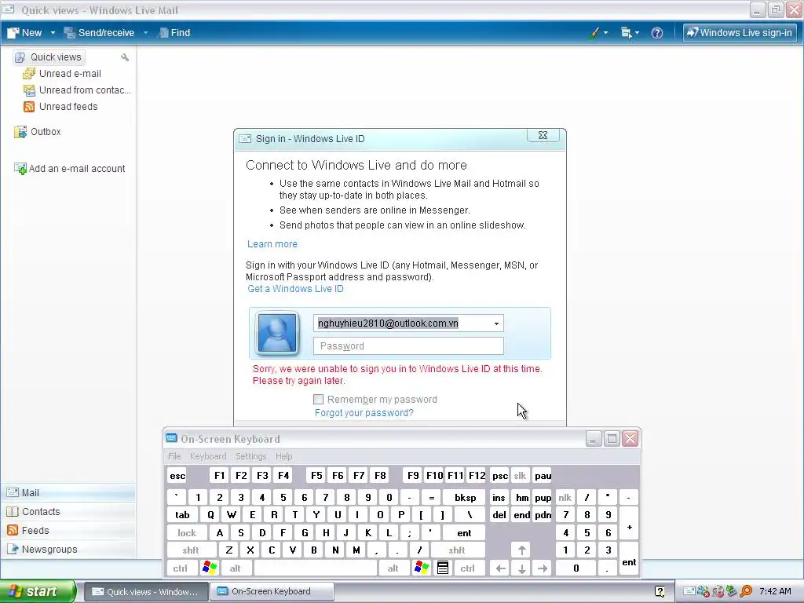Click the Learn more link

point(272,244)
